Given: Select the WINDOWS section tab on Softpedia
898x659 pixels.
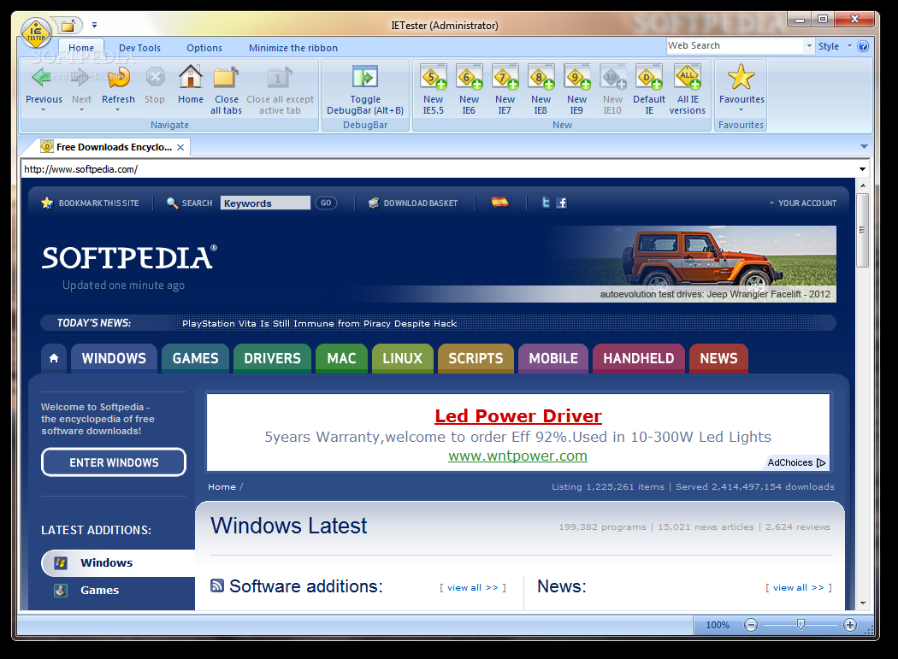Looking at the screenshot, I should pos(114,358).
